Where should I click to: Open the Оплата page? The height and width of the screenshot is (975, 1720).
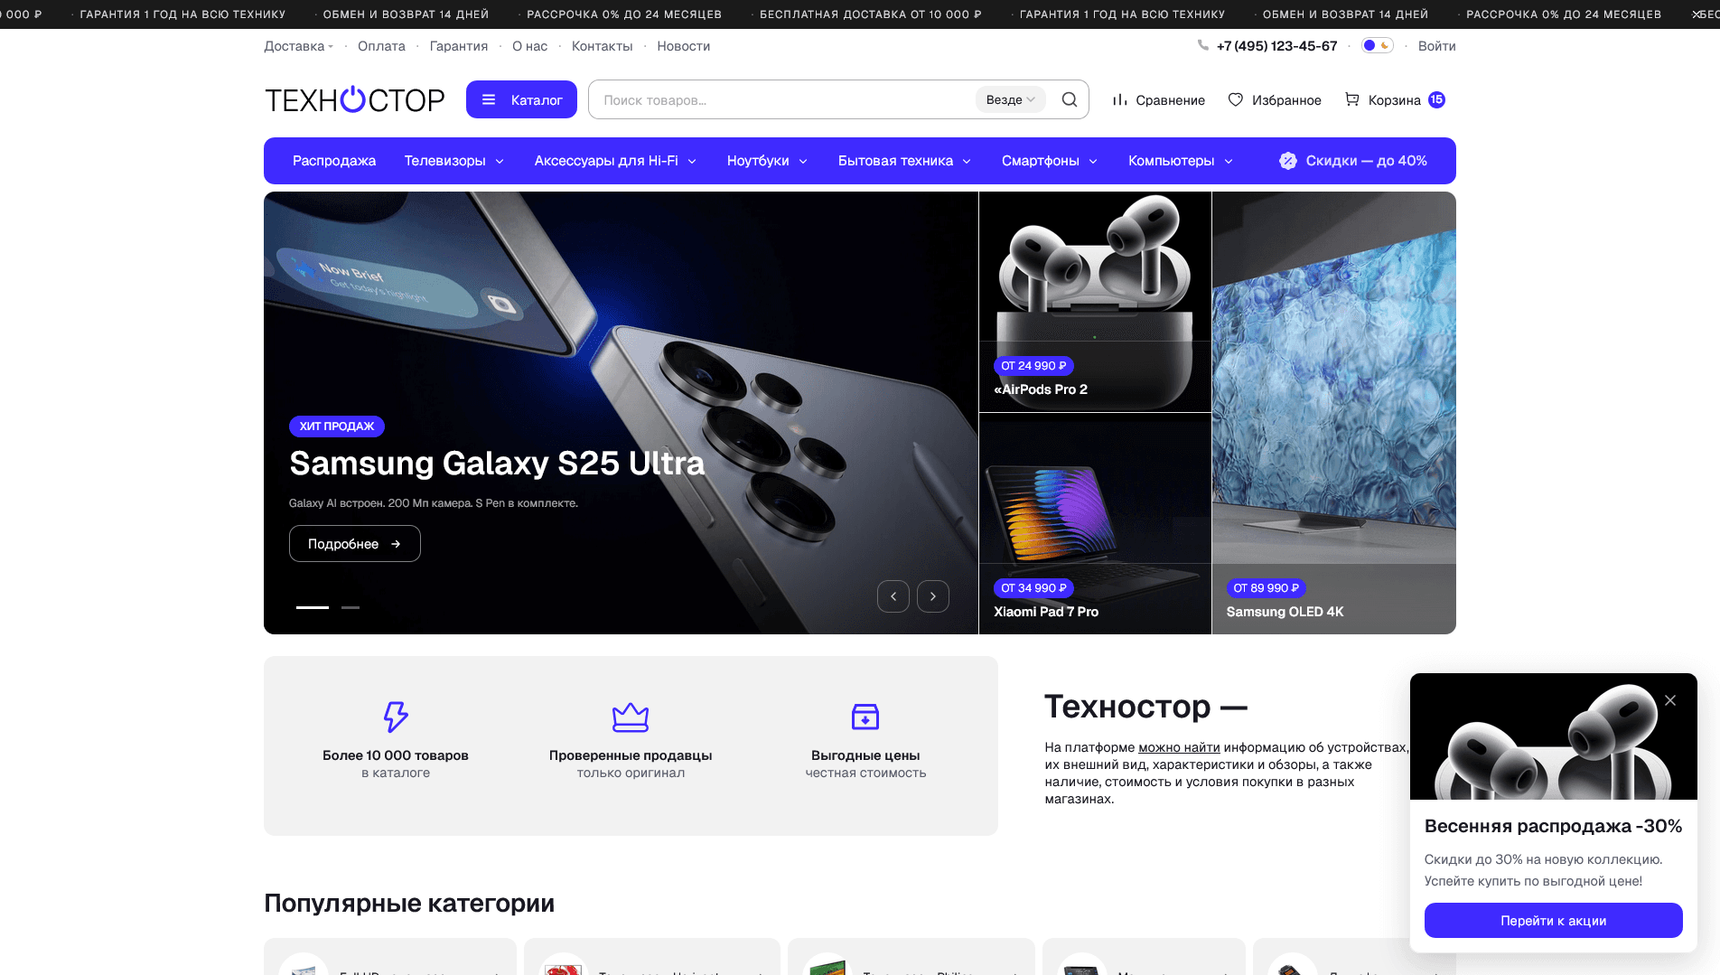[x=381, y=46]
